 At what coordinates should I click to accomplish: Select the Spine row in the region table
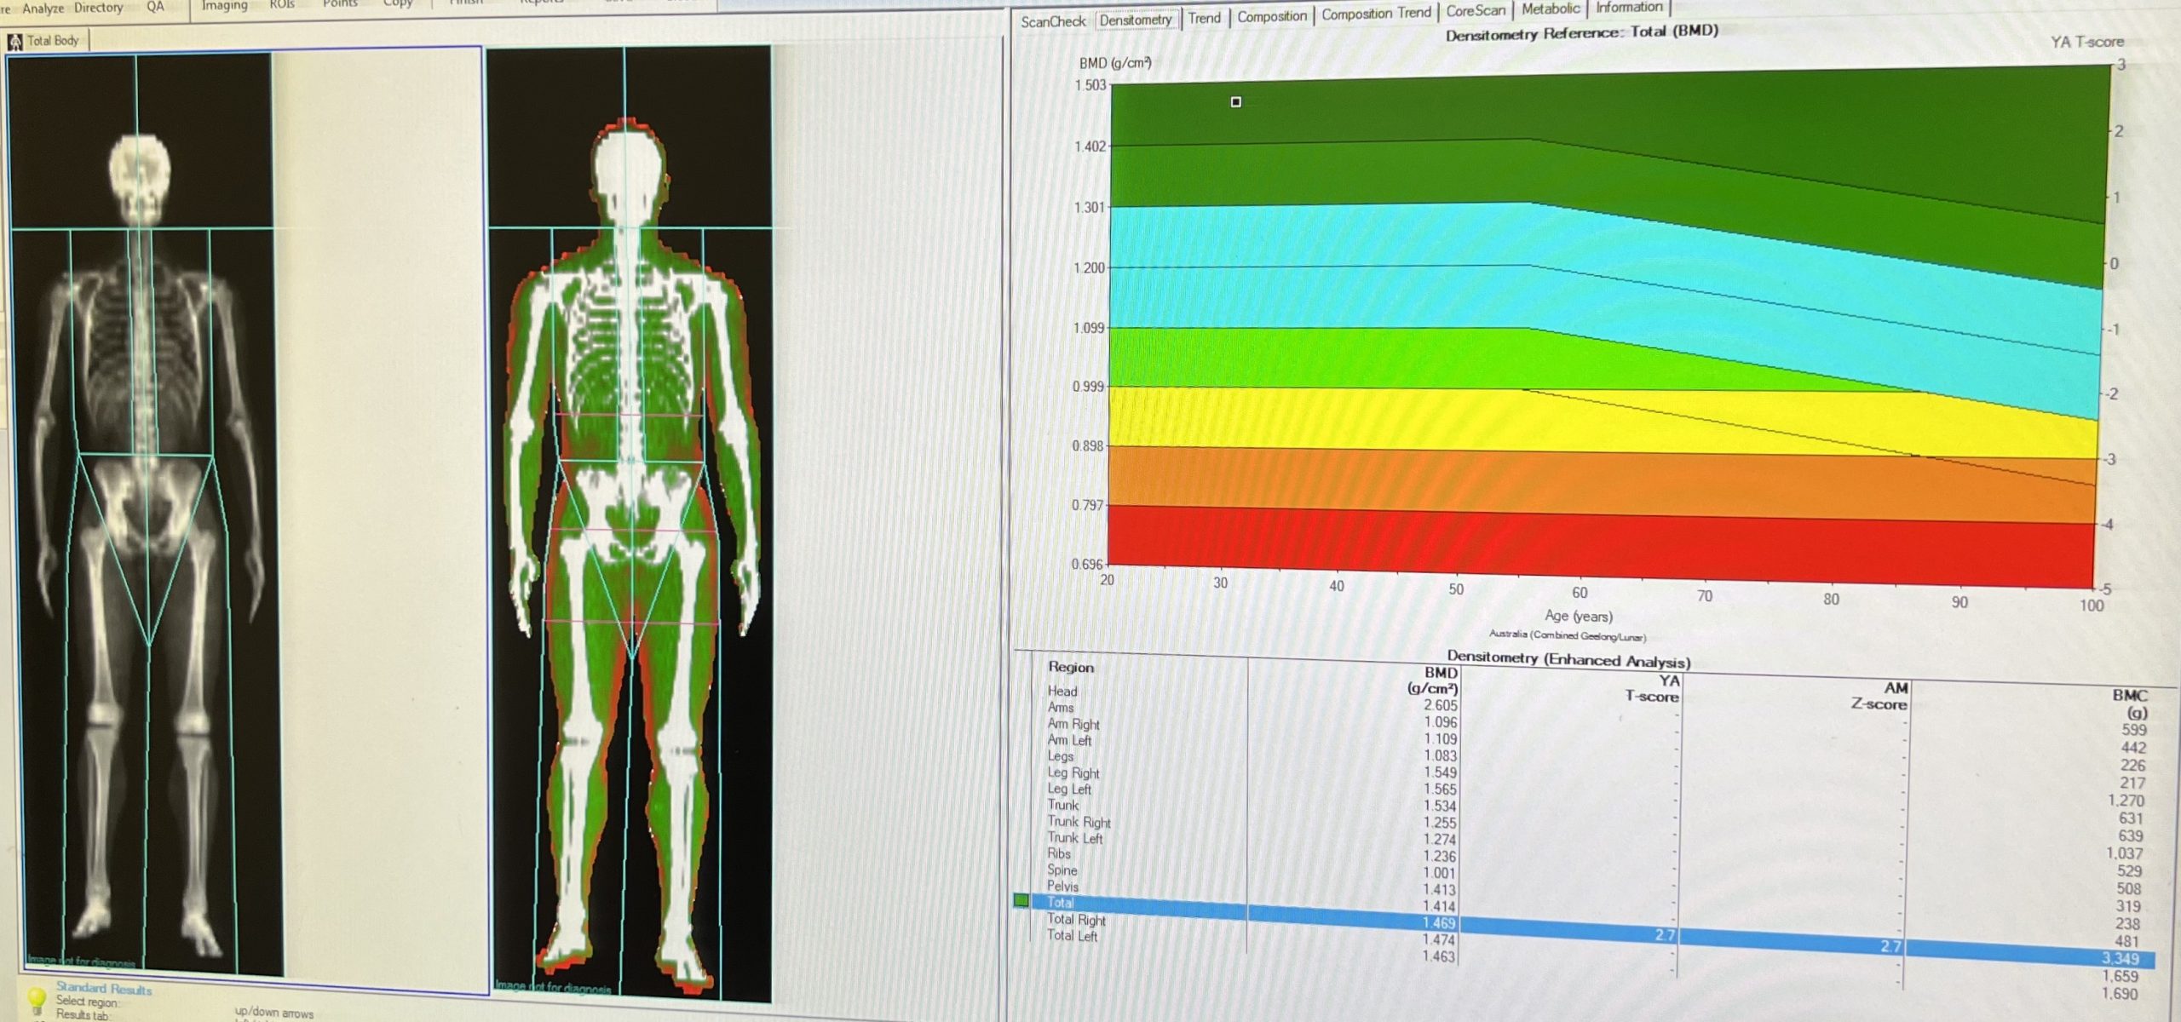1062,870
